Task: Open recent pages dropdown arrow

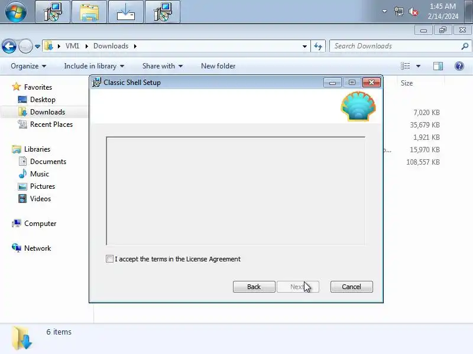Action: 37,47
